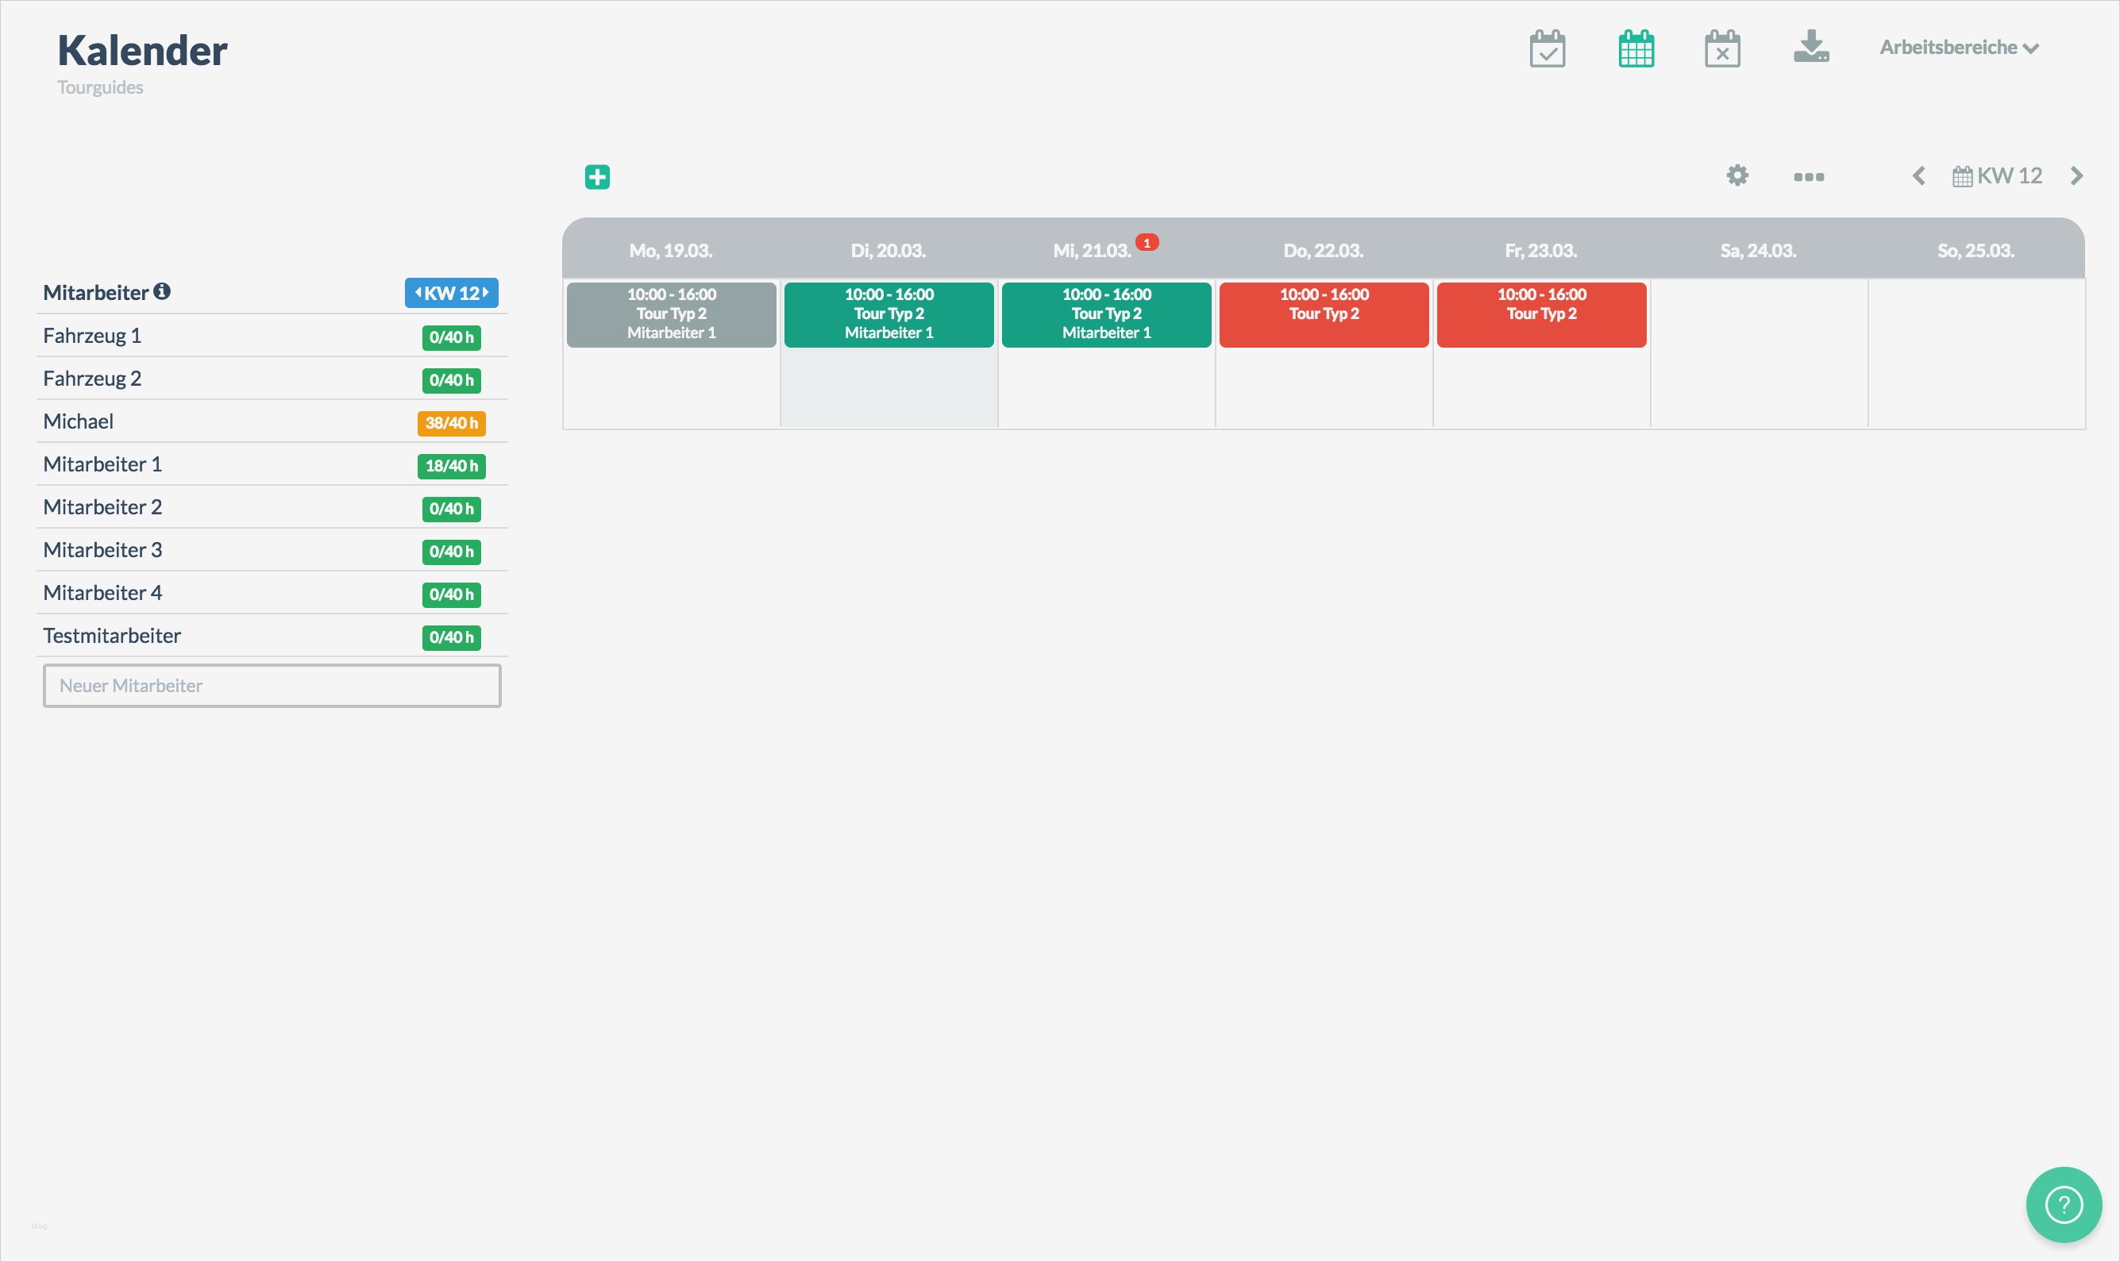Select the Sa, 24.03. column header

click(x=1758, y=251)
